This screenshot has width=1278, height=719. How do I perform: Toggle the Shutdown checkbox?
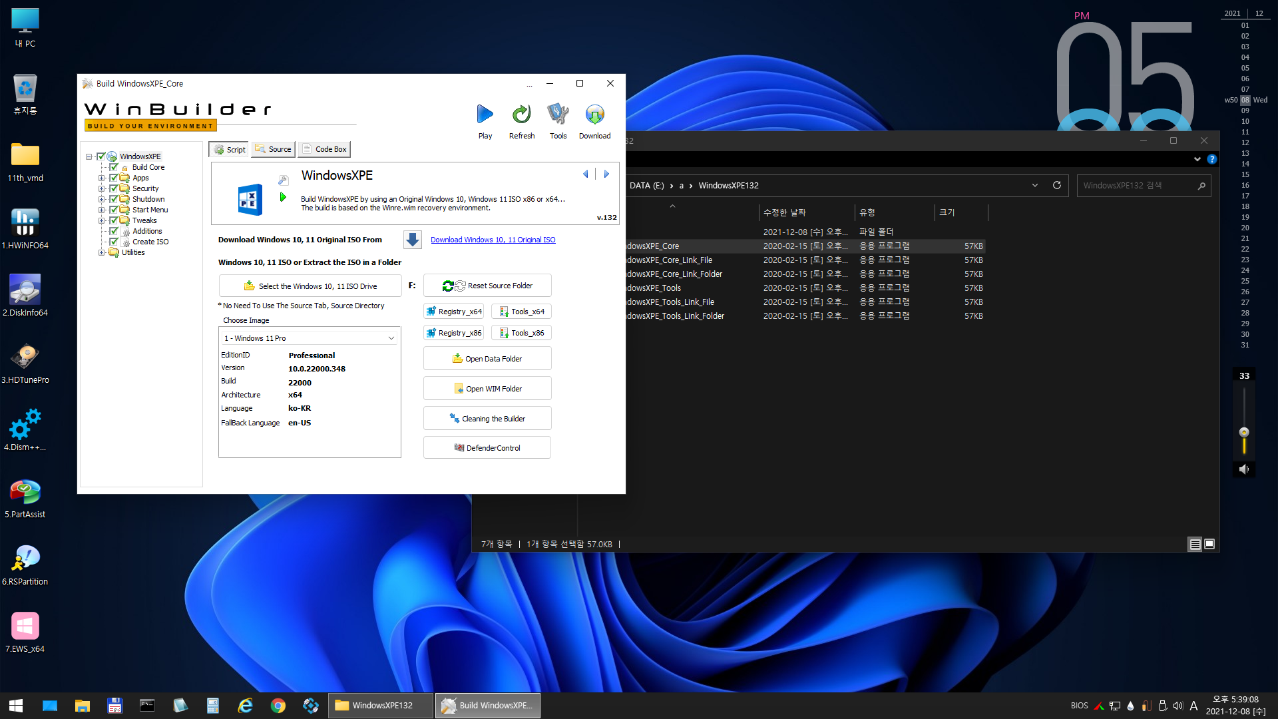tap(114, 199)
